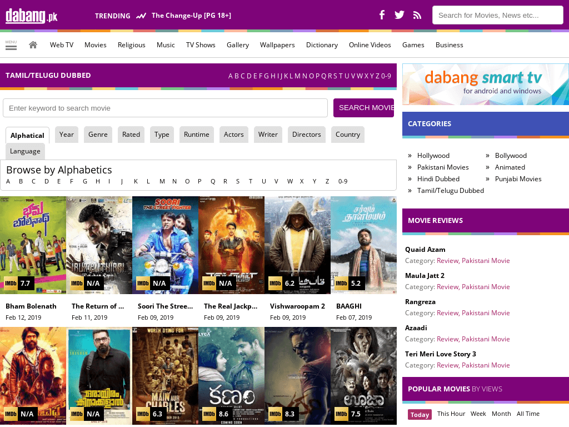Screen dimensions: 569x427
Task: Open the Rangreza review
Action: (x=420, y=302)
